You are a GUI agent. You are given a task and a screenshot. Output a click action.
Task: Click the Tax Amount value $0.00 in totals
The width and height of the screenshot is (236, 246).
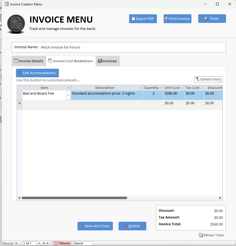coord(218,218)
